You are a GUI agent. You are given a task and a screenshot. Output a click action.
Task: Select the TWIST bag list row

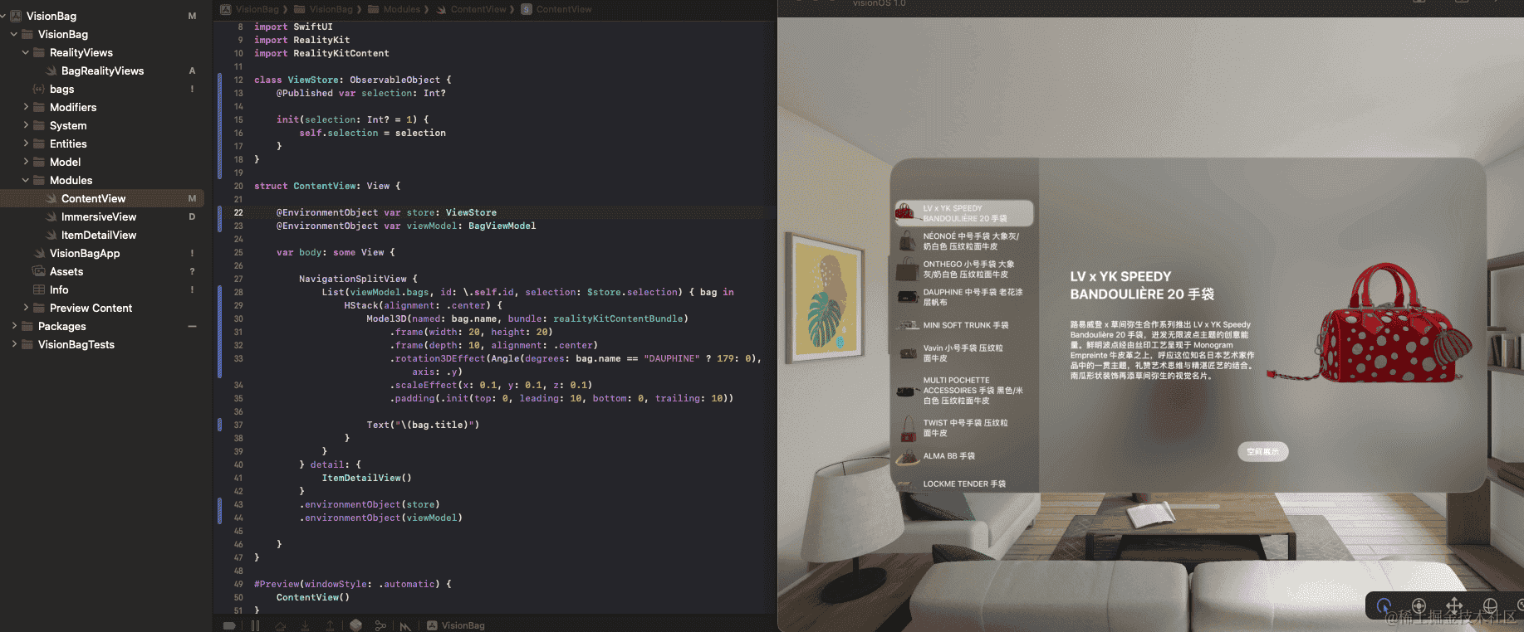pyautogui.click(x=964, y=428)
